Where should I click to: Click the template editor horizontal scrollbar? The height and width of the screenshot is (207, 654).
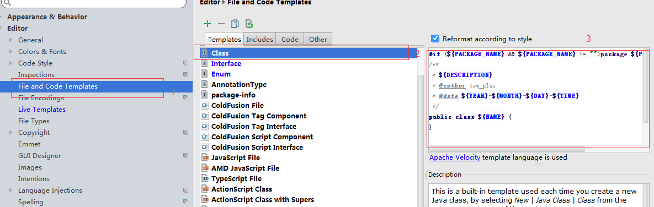(x=507, y=149)
